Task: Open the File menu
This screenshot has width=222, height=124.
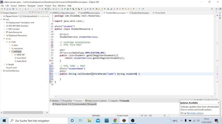Action: (2, 6)
